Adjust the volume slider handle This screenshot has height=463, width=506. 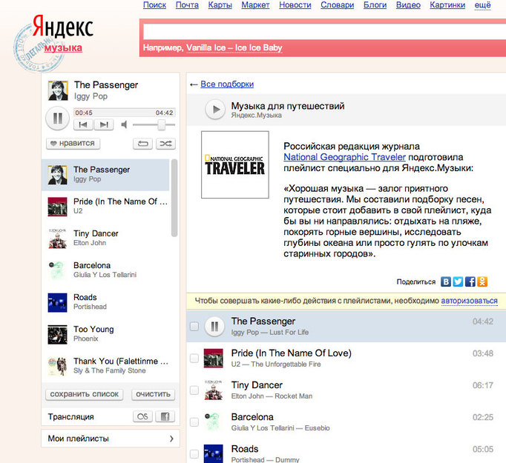point(161,124)
